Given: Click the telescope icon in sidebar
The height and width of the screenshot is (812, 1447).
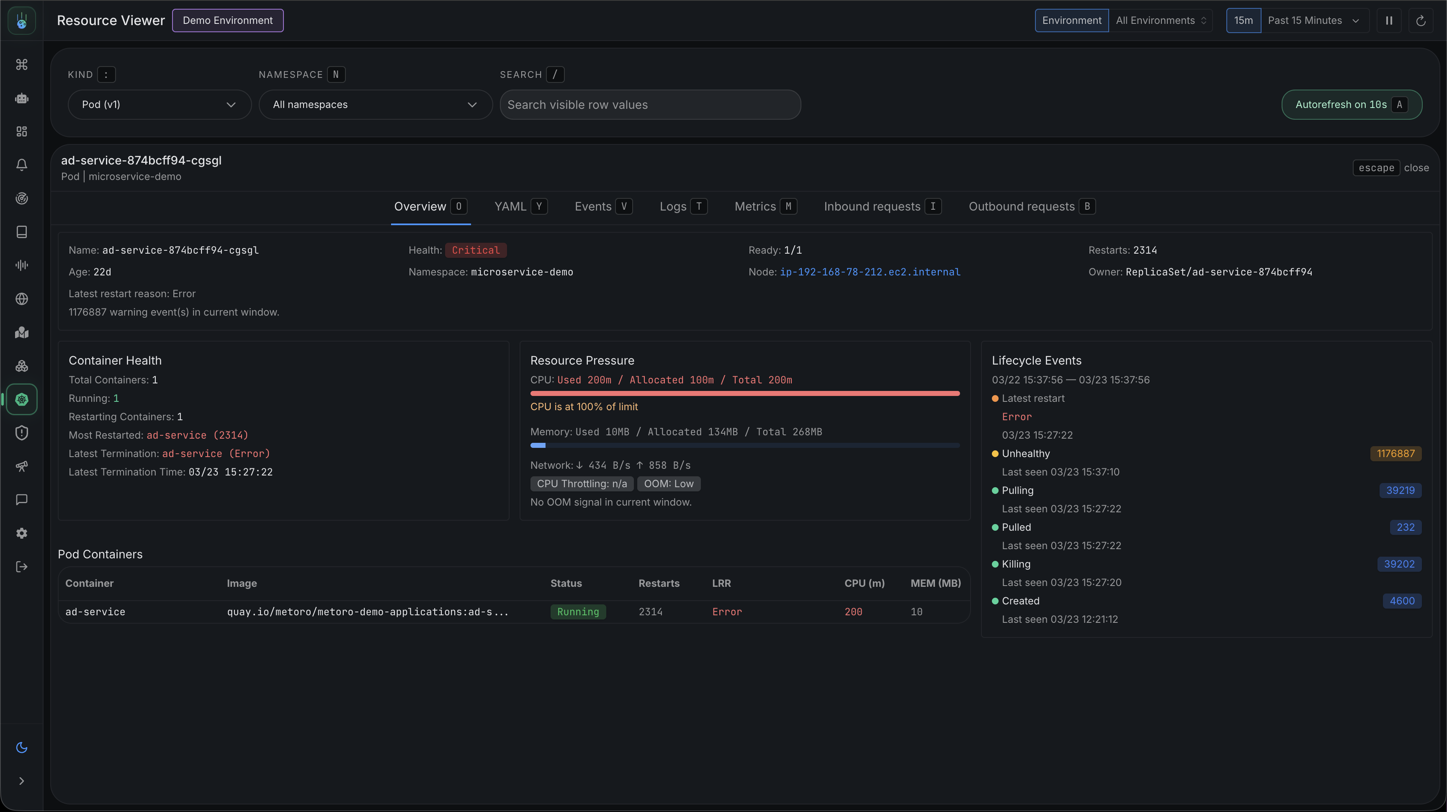Looking at the screenshot, I should pyautogui.click(x=21, y=466).
